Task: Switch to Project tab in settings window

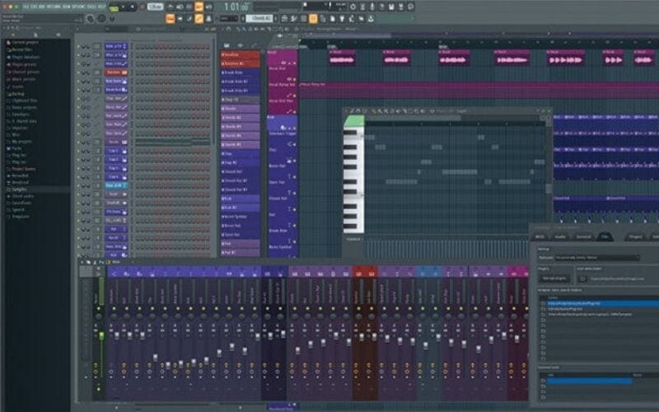Action: (x=634, y=237)
